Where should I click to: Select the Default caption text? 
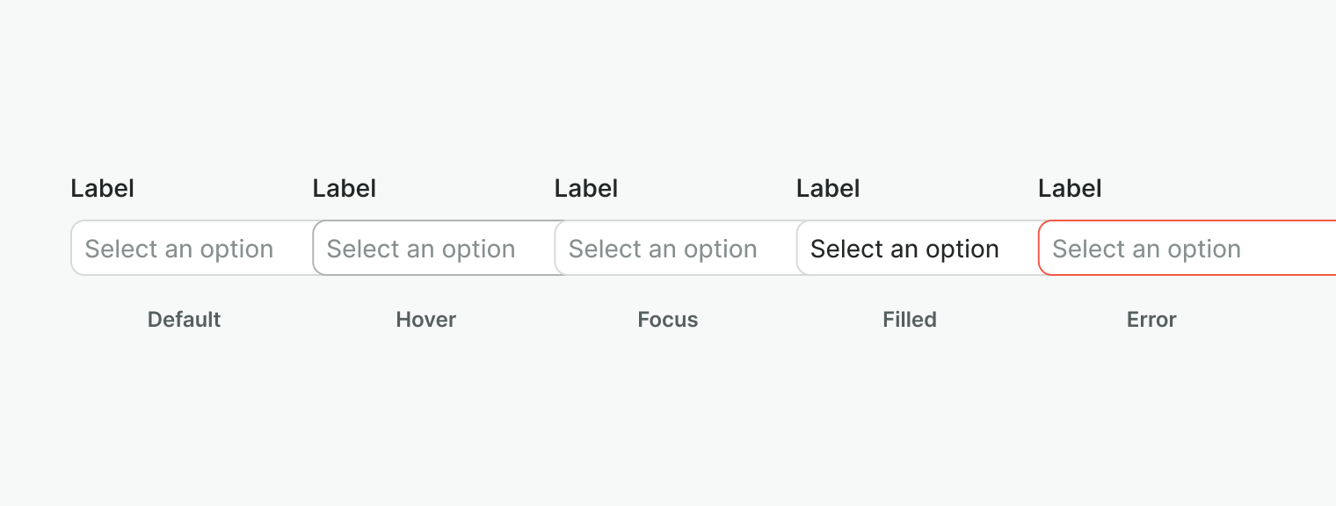click(x=184, y=319)
